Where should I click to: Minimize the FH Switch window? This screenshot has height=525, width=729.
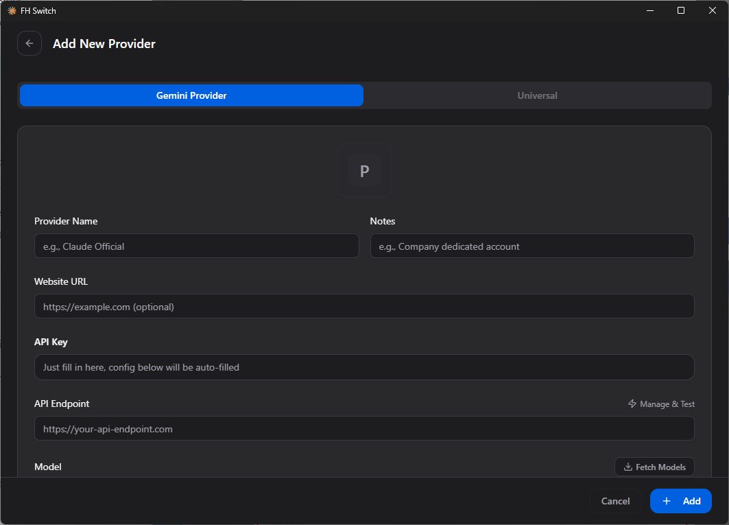pos(650,11)
